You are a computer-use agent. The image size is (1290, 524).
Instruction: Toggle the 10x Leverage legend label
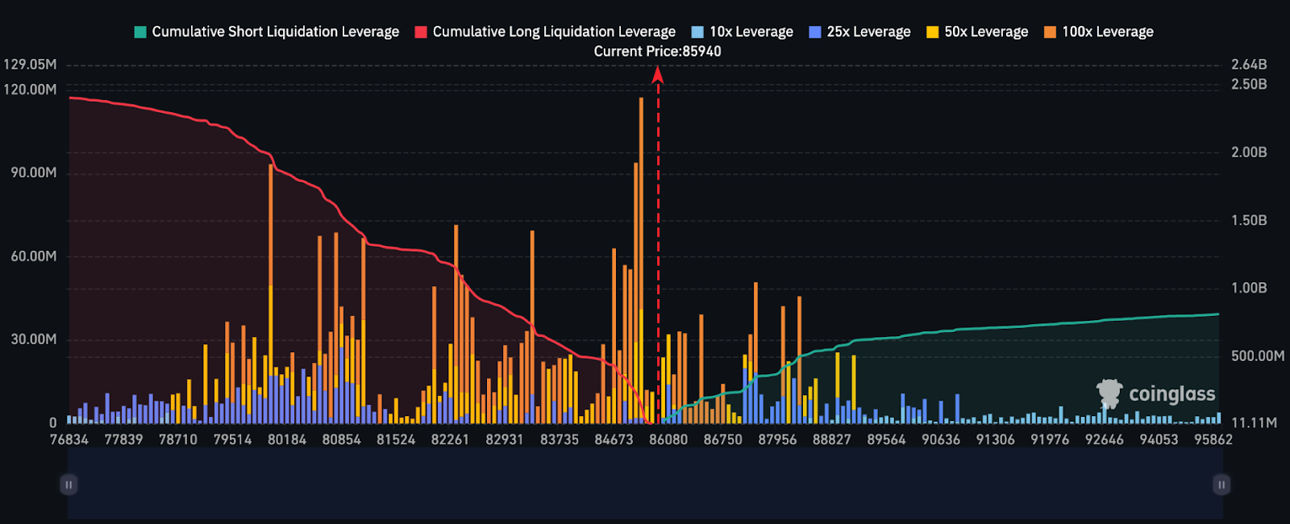pyautogui.click(x=743, y=32)
